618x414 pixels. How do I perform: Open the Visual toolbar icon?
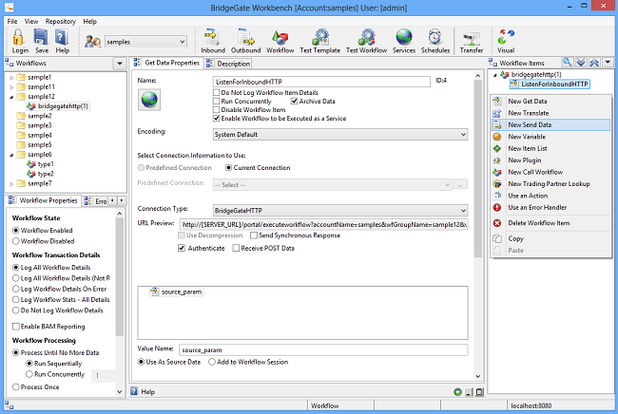pos(506,40)
